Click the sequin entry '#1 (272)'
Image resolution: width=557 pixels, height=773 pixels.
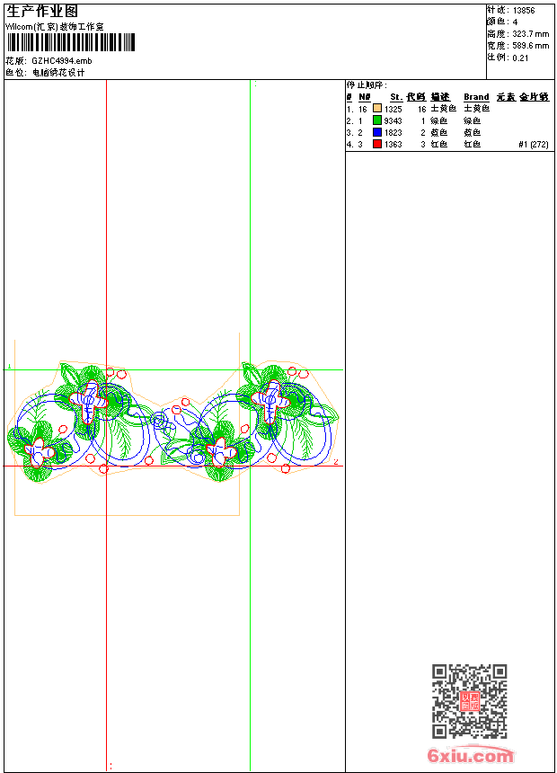click(x=534, y=145)
